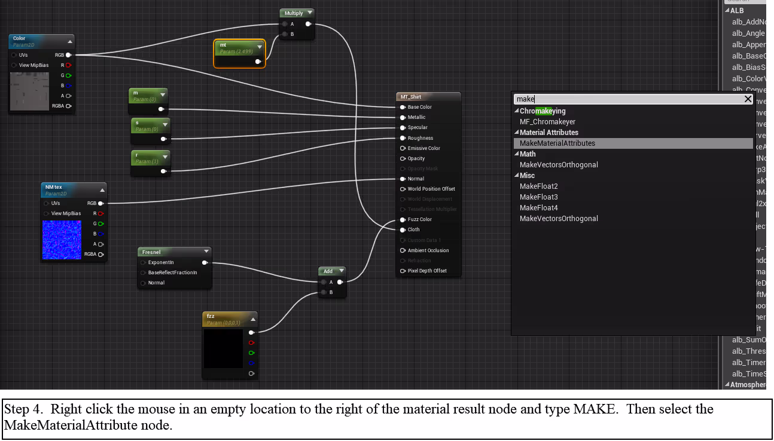The image size is (774, 441).
Task: Select the Color node UVs input pin
Action: 14,55
